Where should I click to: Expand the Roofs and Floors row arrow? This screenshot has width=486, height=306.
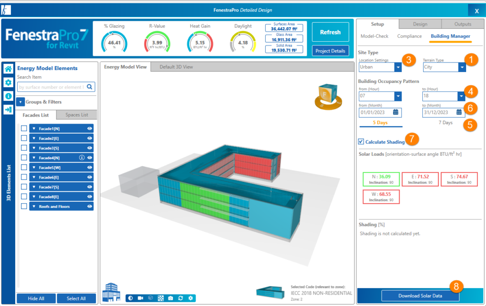(34, 207)
